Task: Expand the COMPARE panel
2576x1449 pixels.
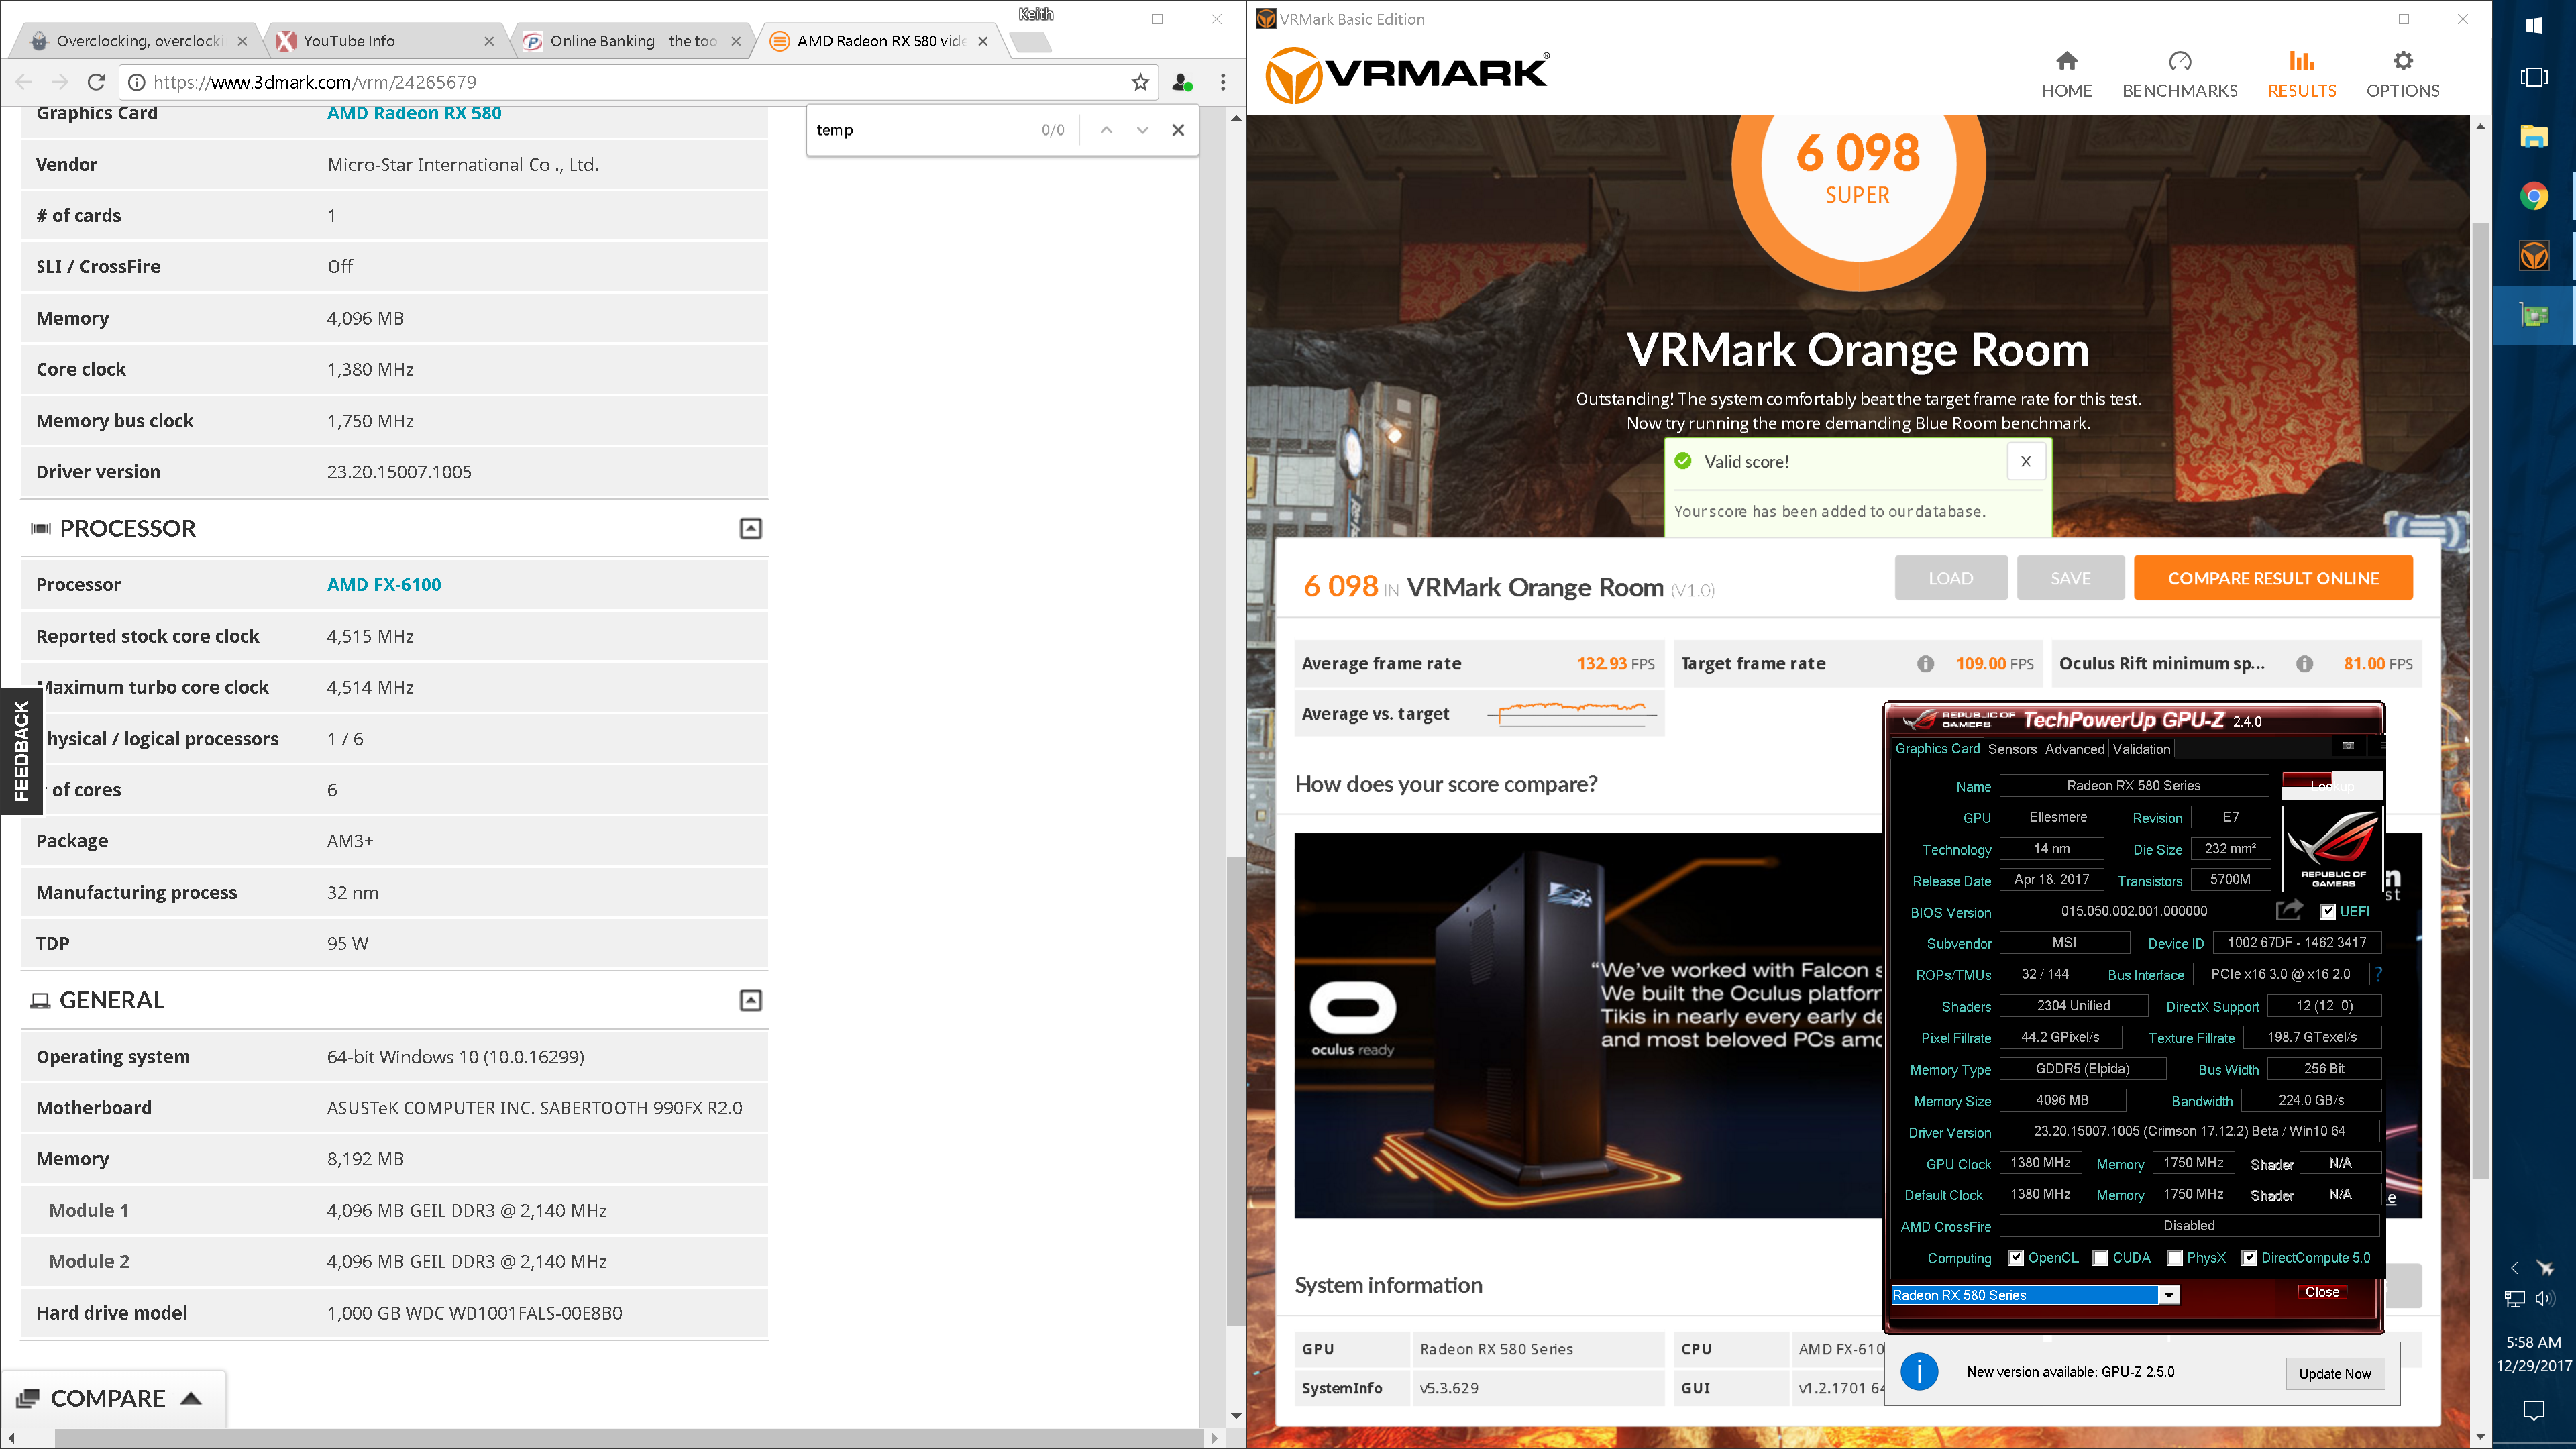Action: [x=113, y=1398]
